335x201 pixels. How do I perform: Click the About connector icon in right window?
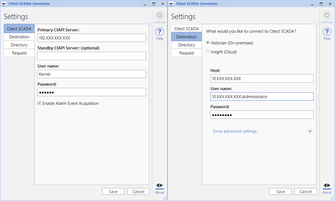pos(327,185)
